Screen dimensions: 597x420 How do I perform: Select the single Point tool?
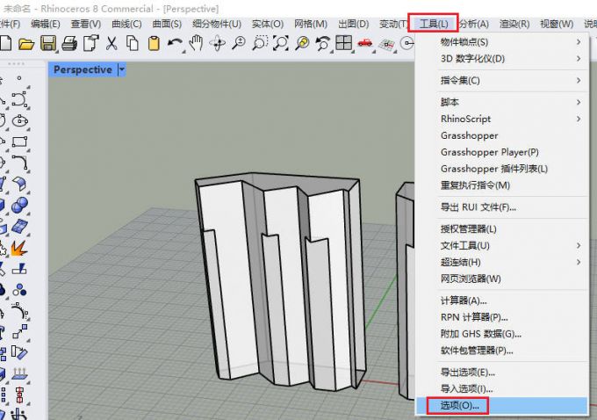(x=19, y=78)
